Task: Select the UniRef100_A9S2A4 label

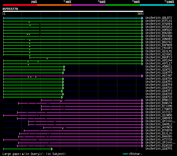Action: (159, 61)
